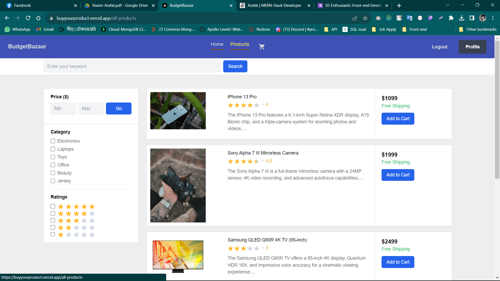Screen dimensions: 500x281
Task: Filter by two-star rating checkbox
Action: (x=53, y=227)
